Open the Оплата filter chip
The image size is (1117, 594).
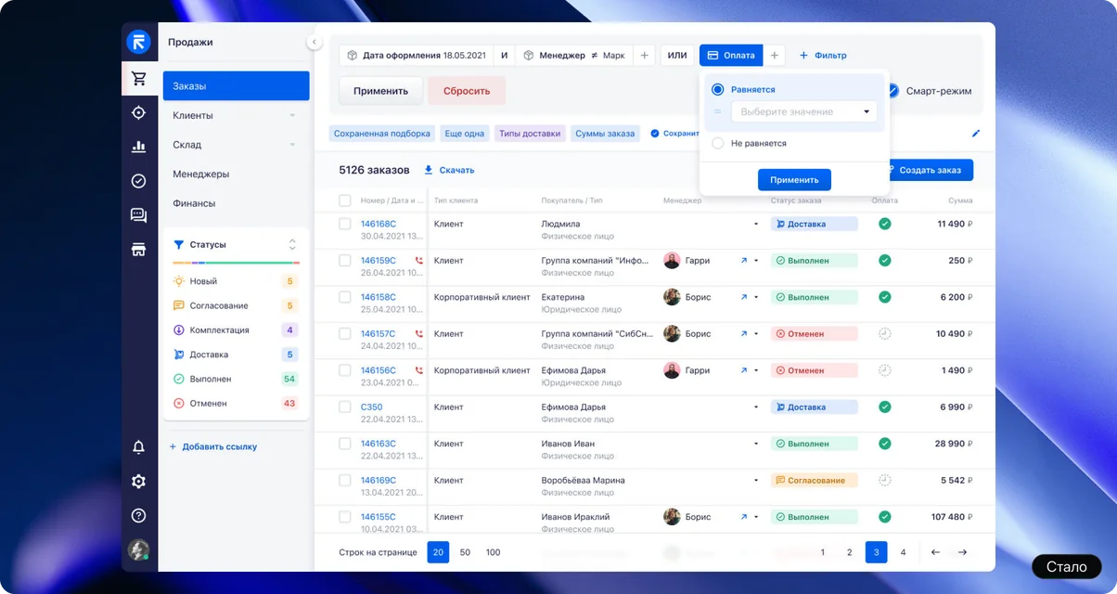(x=731, y=56)
